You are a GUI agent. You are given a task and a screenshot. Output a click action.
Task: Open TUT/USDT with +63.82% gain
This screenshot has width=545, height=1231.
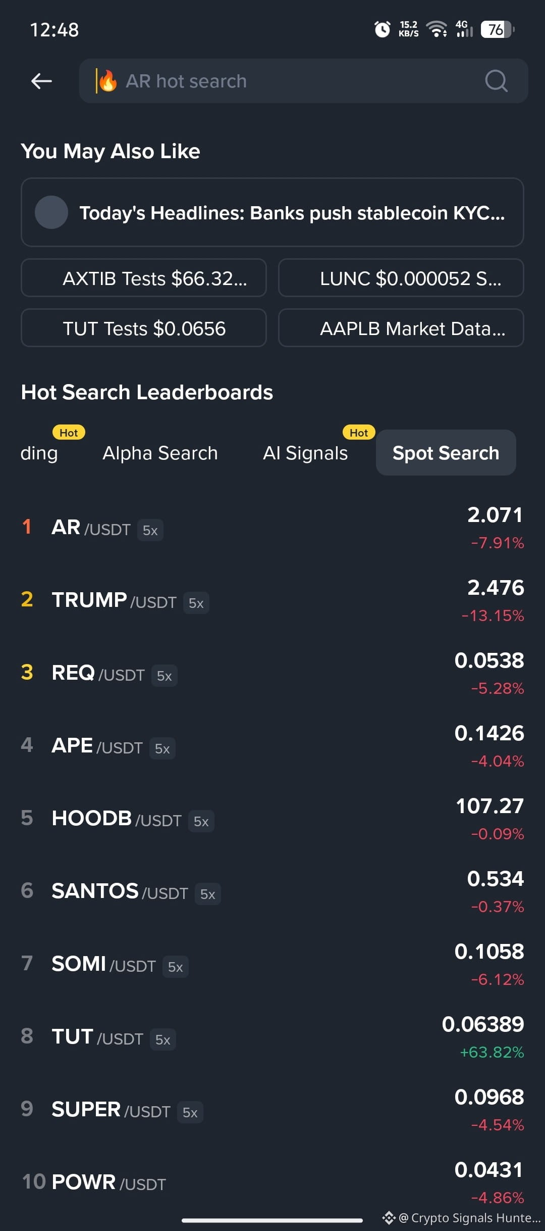(x=272, y=1037)
